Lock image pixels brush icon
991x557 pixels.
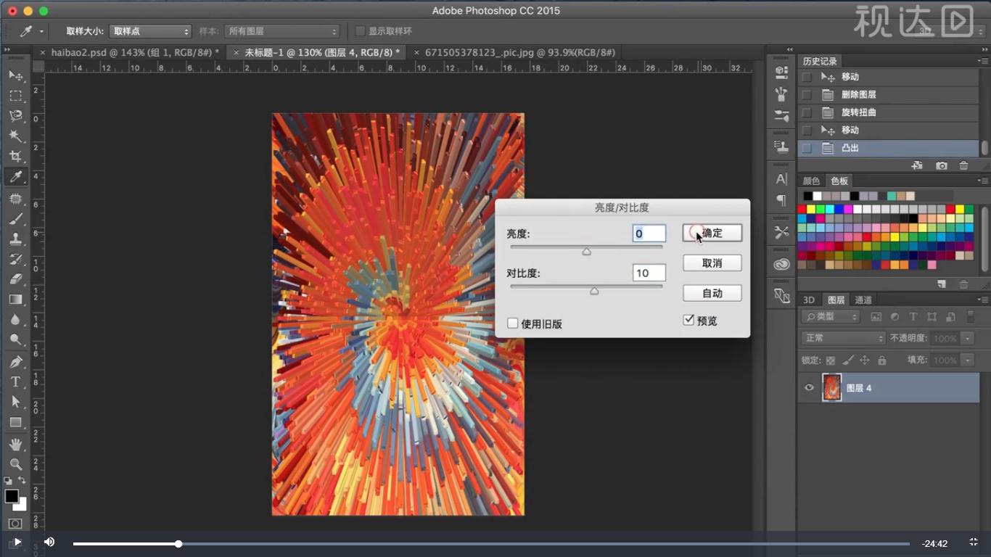[847, 360]
